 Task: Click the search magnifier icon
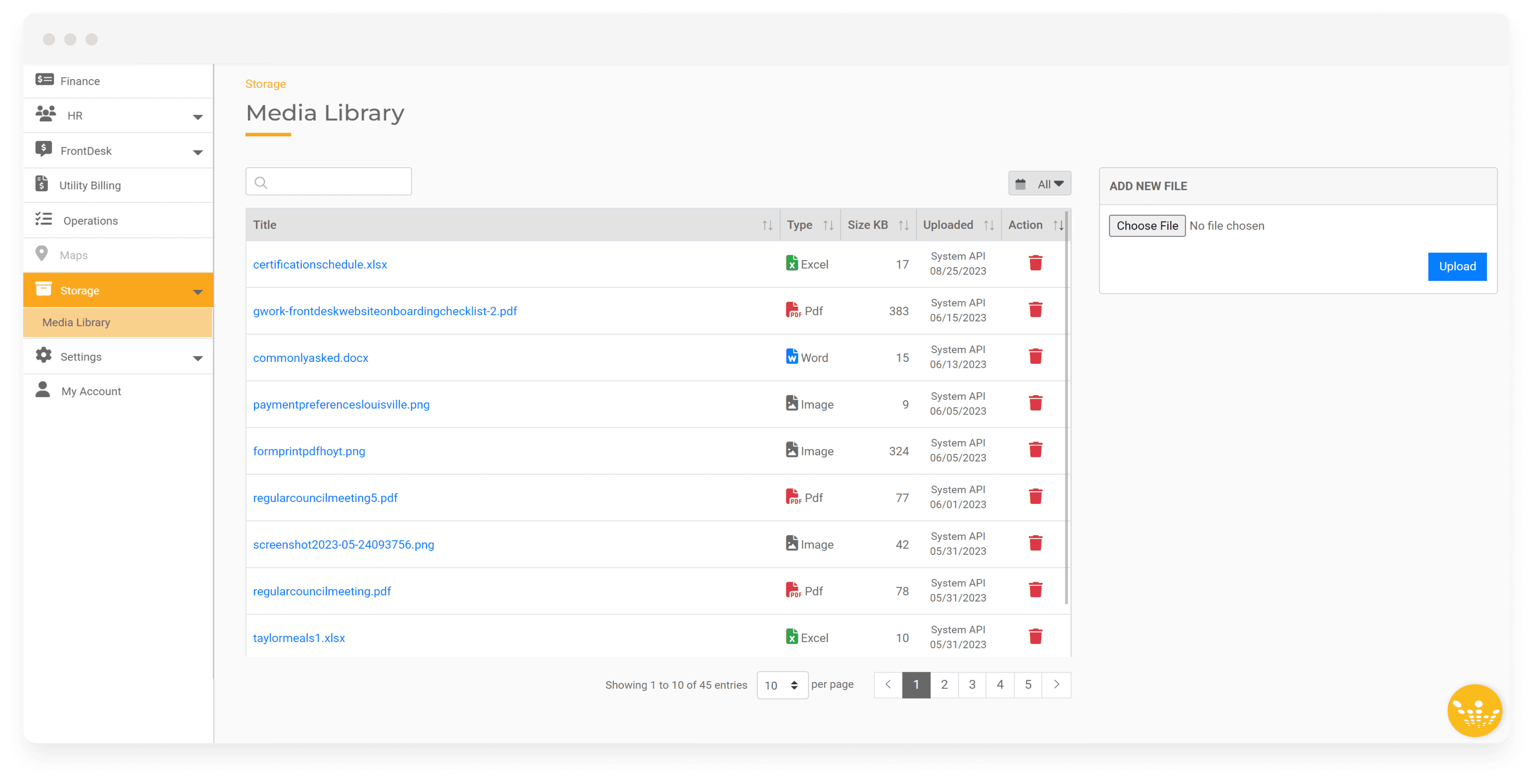click(261, 182)
